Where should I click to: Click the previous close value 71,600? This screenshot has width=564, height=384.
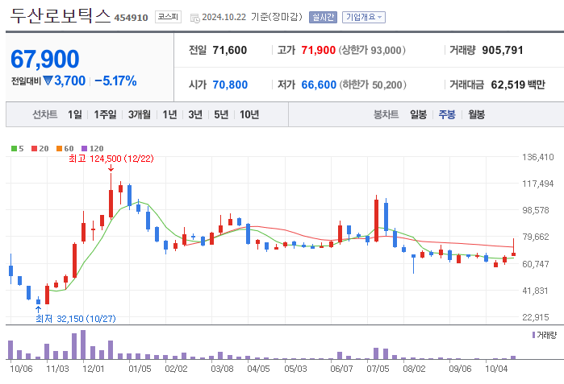coord(229,50)
